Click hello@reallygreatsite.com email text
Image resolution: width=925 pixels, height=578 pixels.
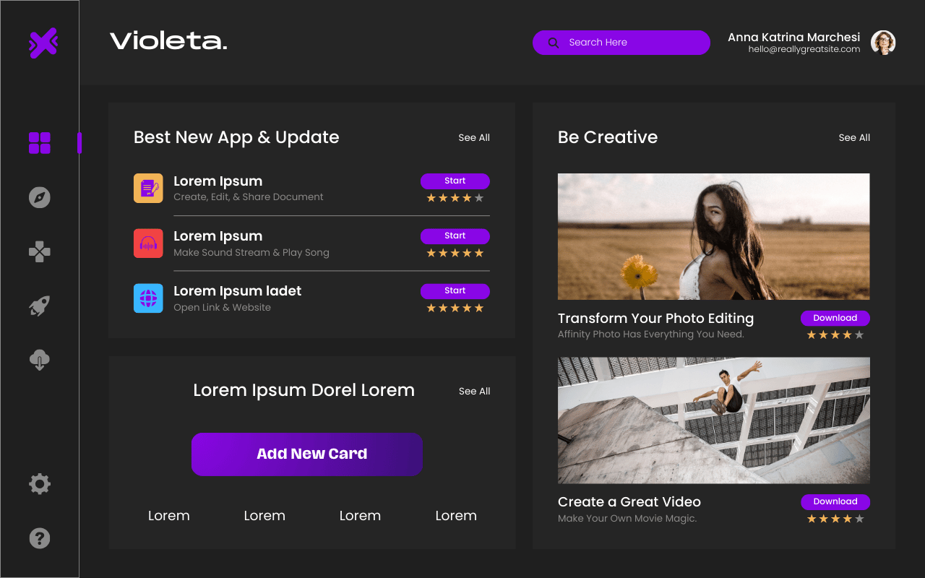pyautogui.click(x=804, y=49)
